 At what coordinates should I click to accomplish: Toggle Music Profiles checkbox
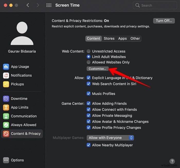tap(88, 94)
